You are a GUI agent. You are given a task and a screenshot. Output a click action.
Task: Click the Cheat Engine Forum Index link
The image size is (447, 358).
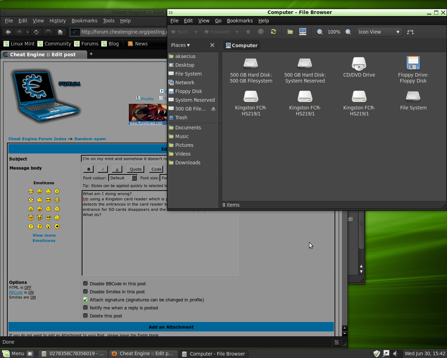[37, 139]
